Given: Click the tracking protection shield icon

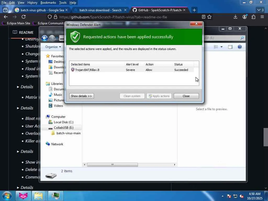Looking at the screenshot, I should 49,17.
